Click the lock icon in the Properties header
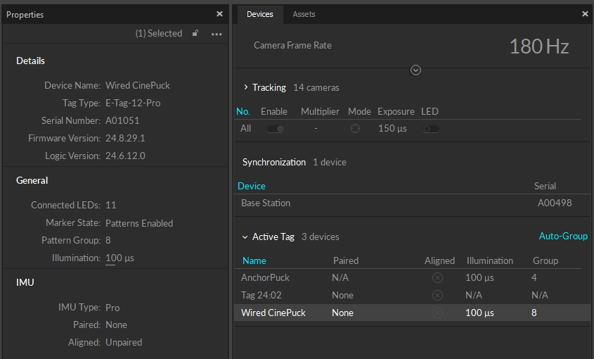Viewport: 594px width, 359px height. click(x=195, y=33)
